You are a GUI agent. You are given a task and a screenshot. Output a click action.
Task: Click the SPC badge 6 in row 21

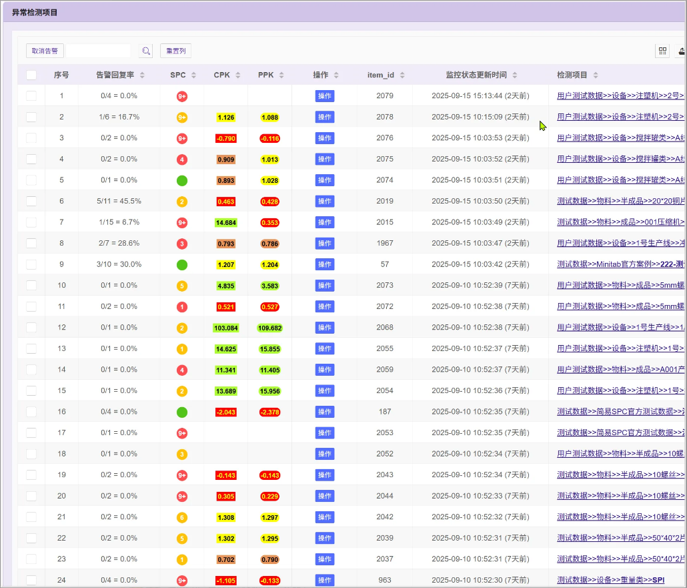(182, 517)
